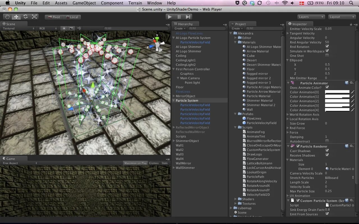Click the Step frame button

[x=188, y=17]
